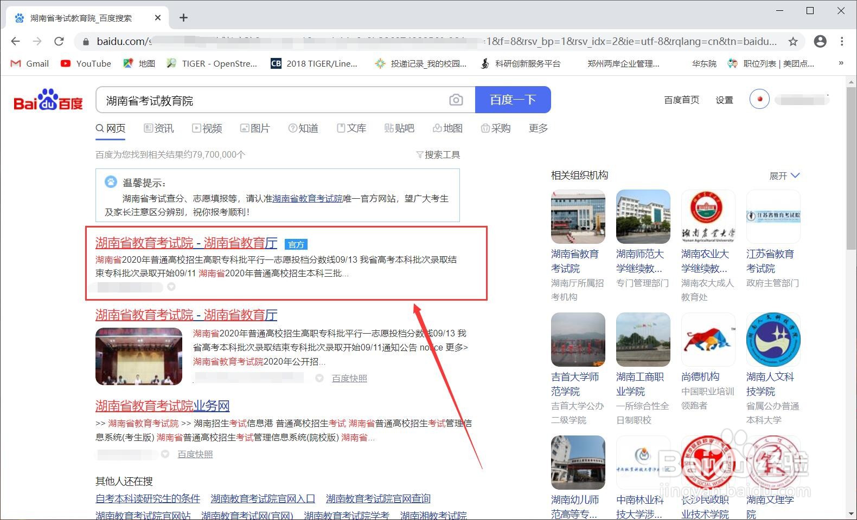
Task: Close the 湖南省考试教育院 tab
Action: (x=158, y=18)
